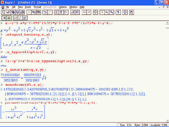Click the worksheet document icon beside File
The height and width of the screenshot is (127, 169).
3,7
